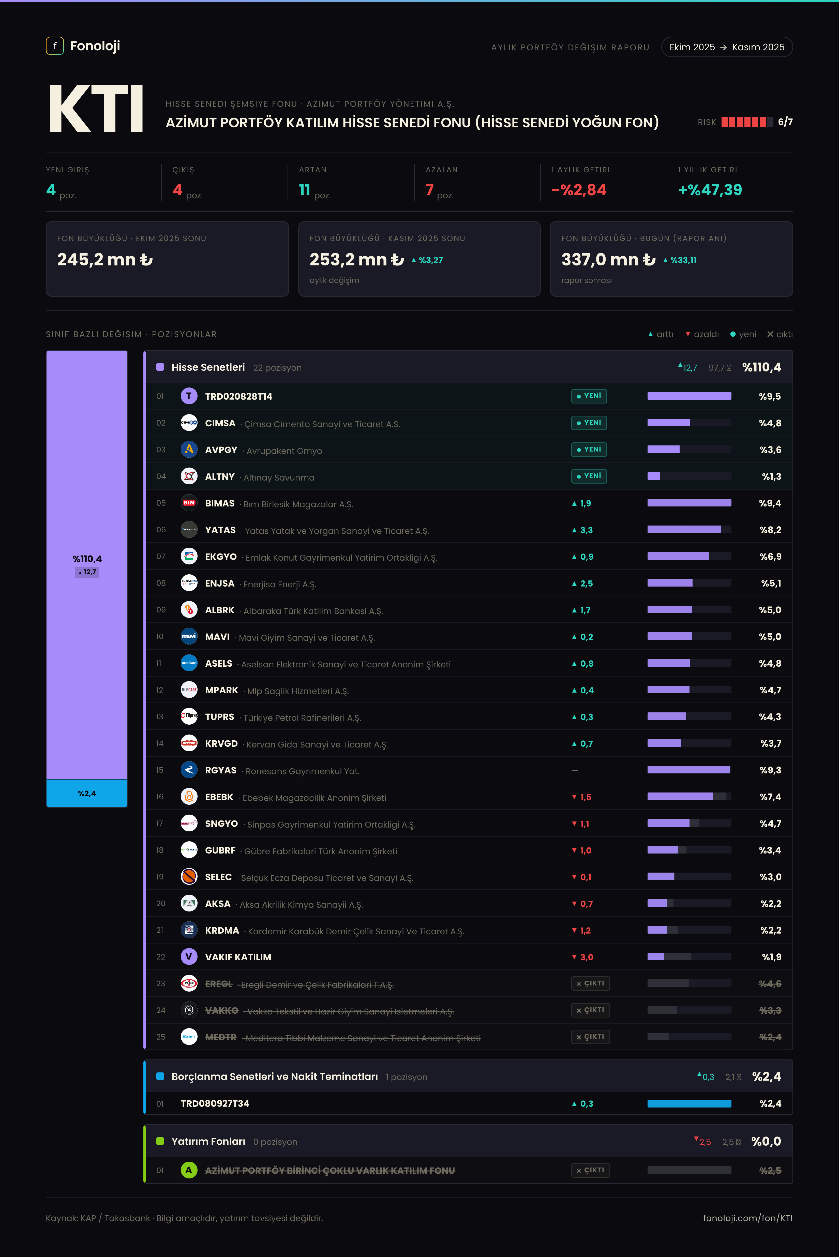
Task: Click the EBEBK company logo
Action: 189,797
